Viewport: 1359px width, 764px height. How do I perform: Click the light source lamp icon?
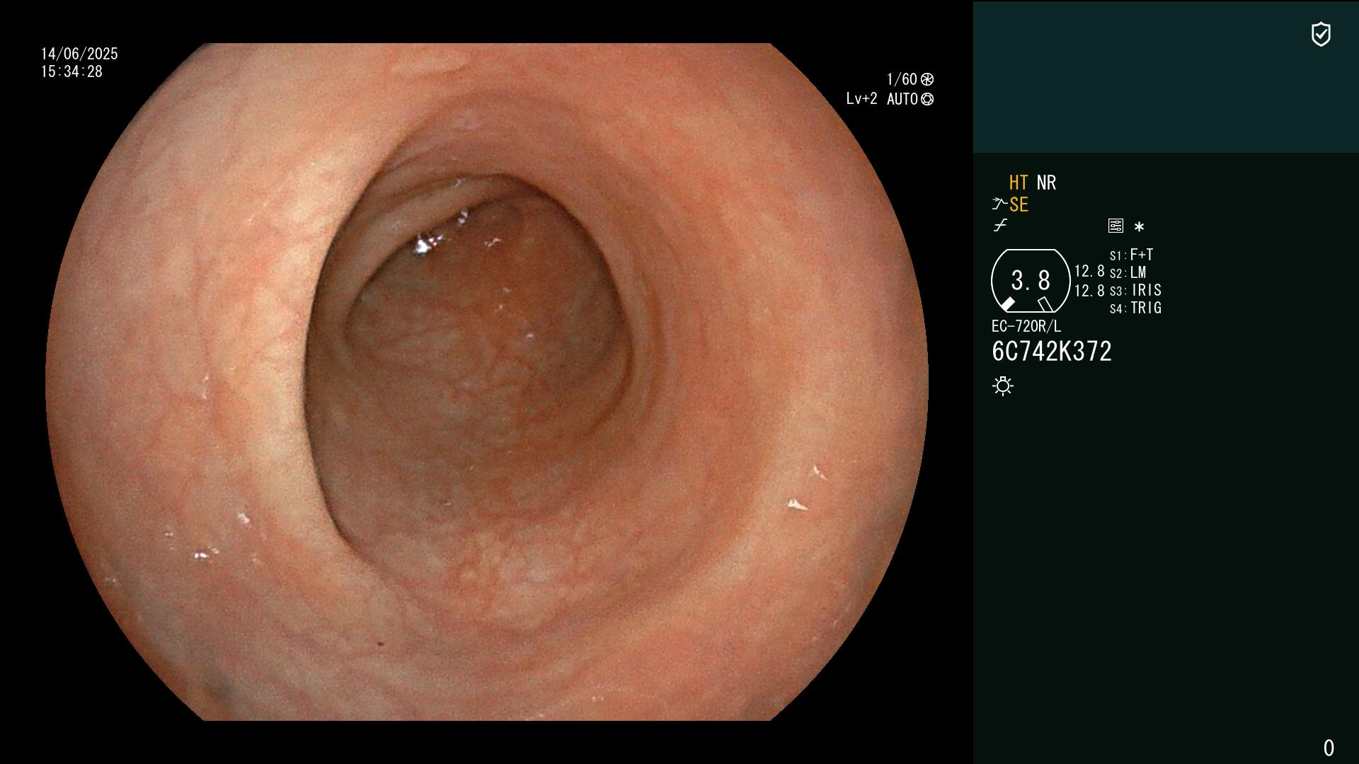click(x=1003, y=386)
